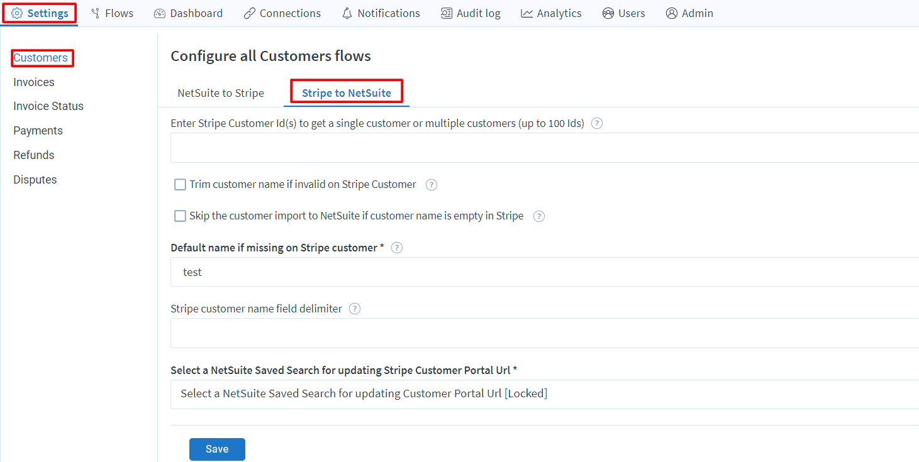
Task: Click the Users group icon
Action: (x=608, y=13)
